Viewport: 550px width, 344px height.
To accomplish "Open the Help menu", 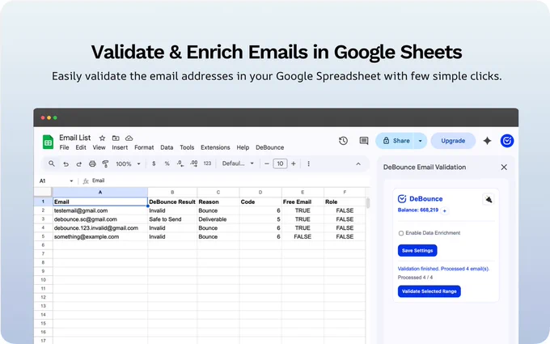I will (x=243, y=147).
